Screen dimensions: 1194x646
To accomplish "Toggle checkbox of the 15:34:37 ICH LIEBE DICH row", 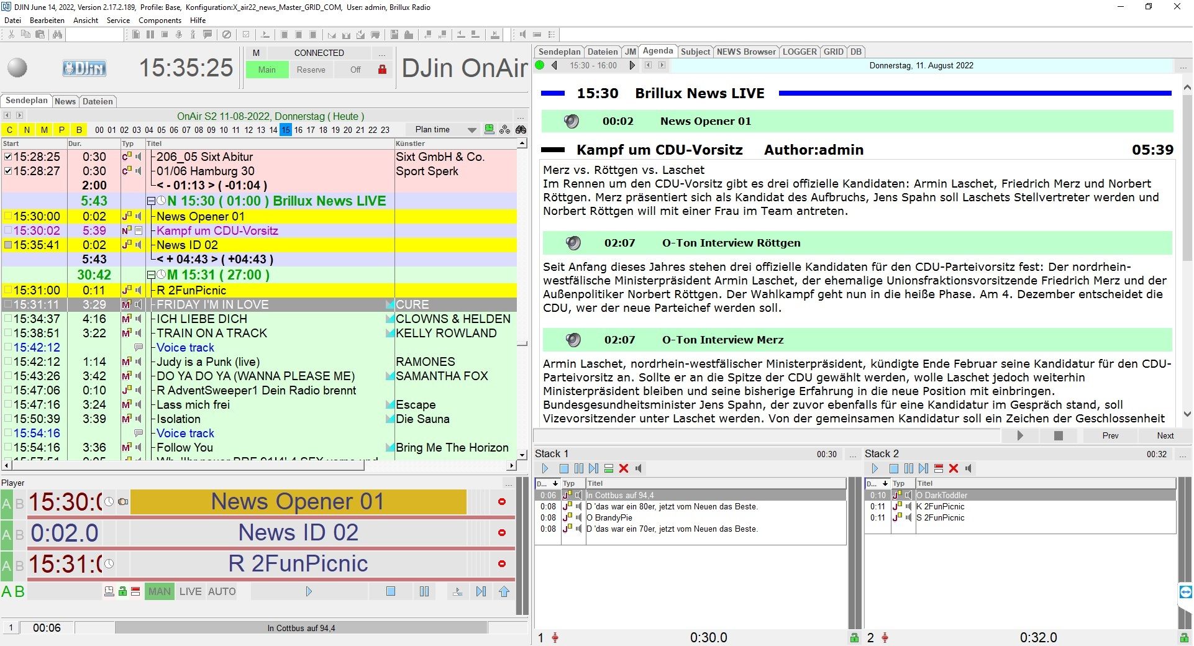I will pos(7,319).
